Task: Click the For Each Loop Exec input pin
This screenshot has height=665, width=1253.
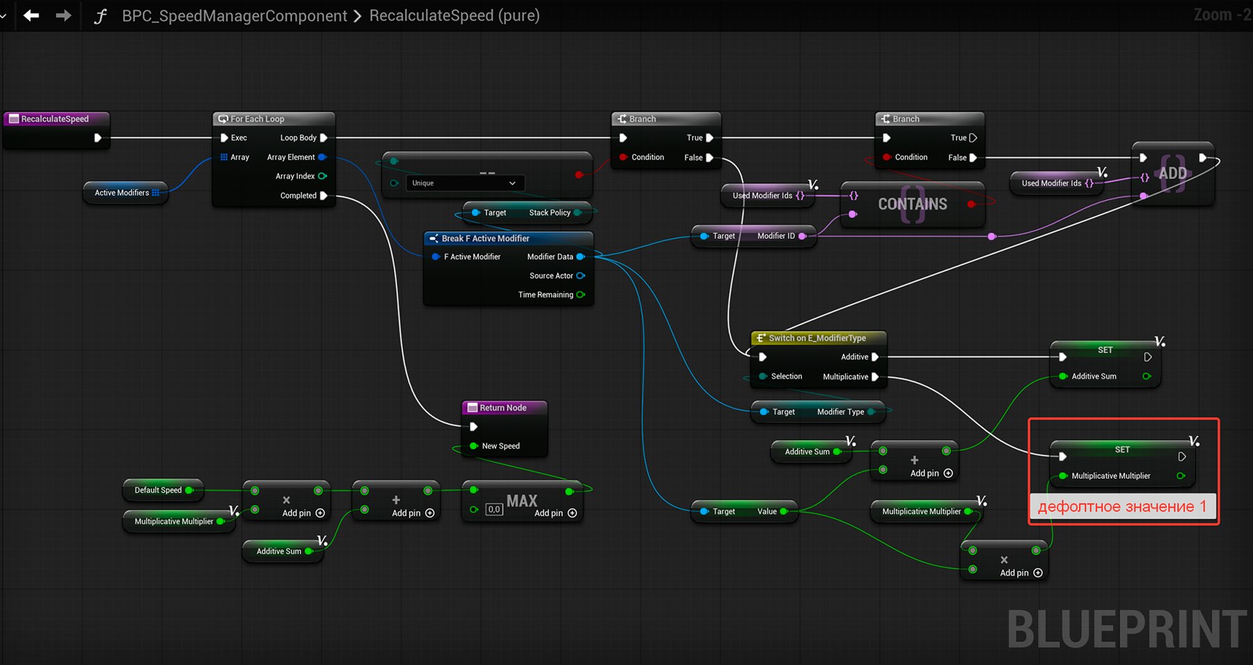Action: click(224, 138)
